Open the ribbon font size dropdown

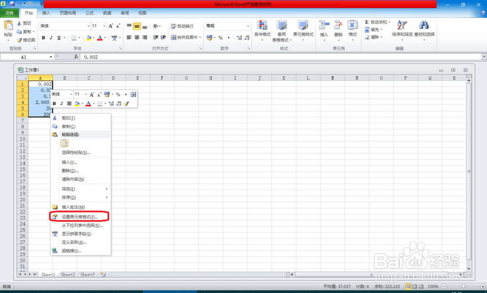point(104,26)
